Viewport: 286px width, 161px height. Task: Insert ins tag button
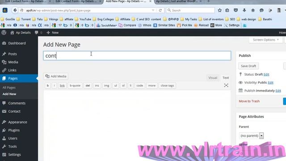pos(97,85)
